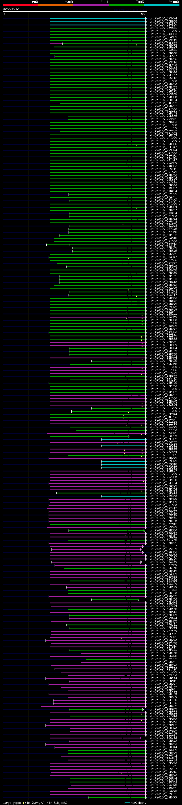This screenshot has width=182, height=805.
Task: Select label UniRef100_A7PWN2
Action: [163, 719]
